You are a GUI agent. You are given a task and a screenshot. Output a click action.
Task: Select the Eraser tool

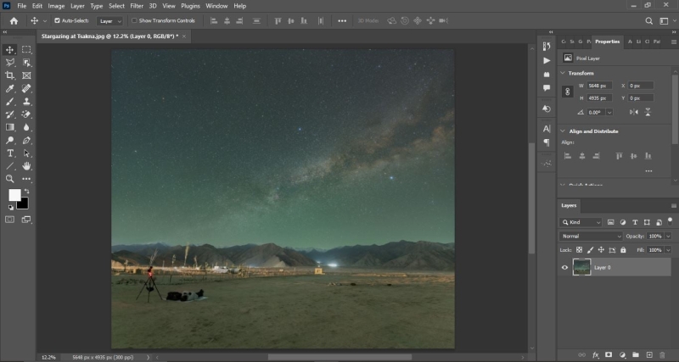pyautogui.click(x=26, y=114)
